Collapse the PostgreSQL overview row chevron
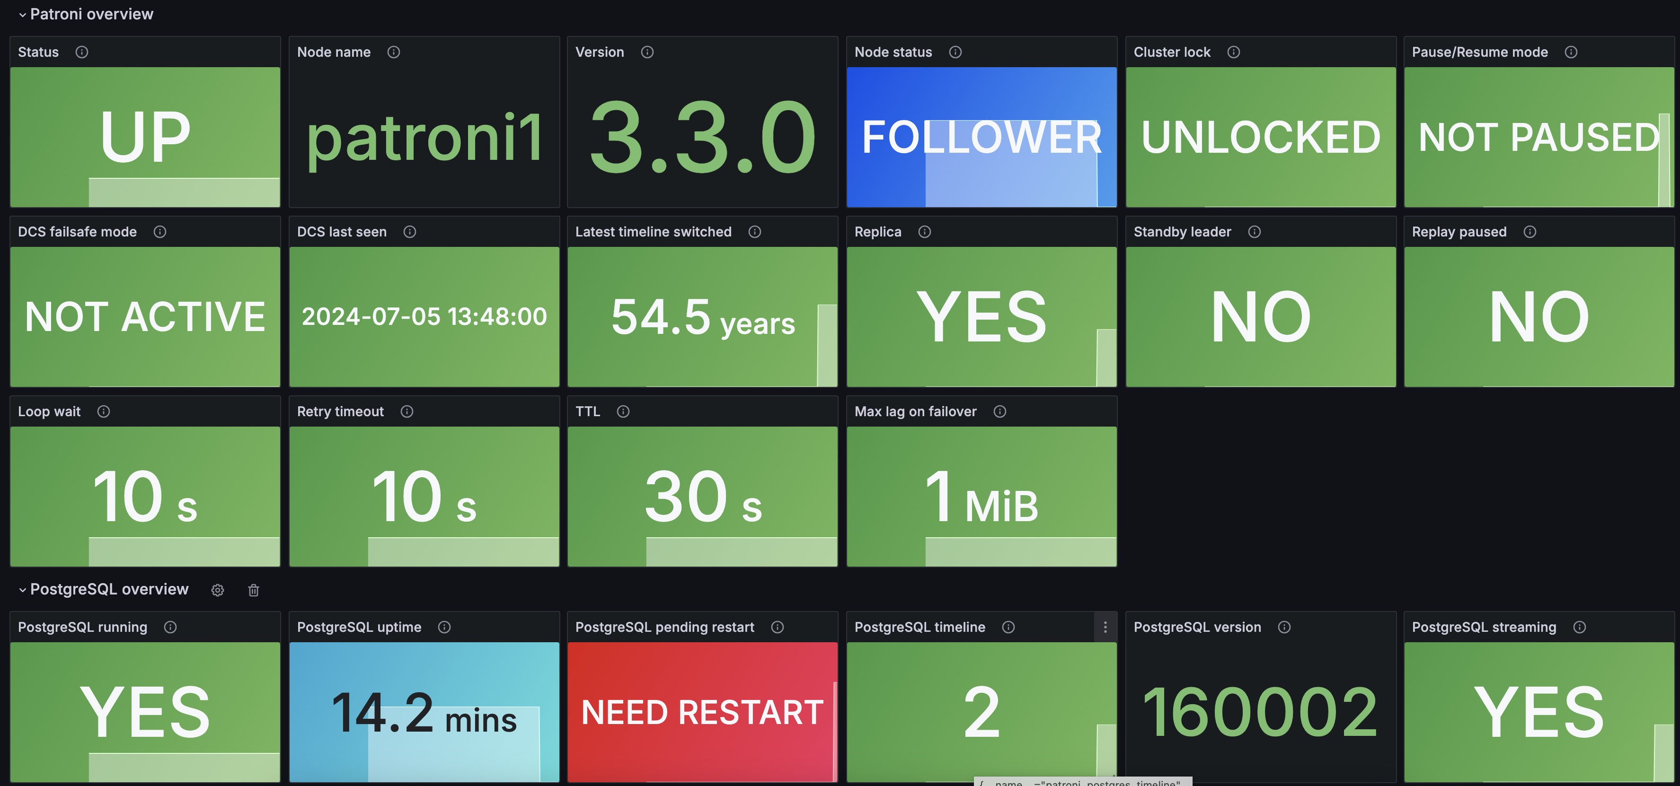The height and width of the screenshot is (786, 1680). (22, 590)
